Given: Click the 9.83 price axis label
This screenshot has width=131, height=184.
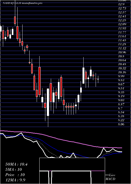Looking at the screenshot, I should click(121, 80).
